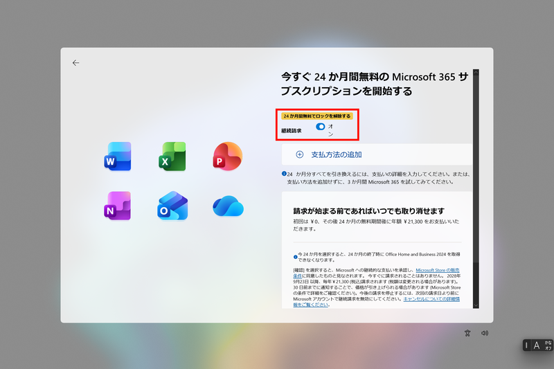Viewport: 554px width, 369px height.
Task: Click the info icon beside 24 か月分すべて text
Action: coord(284,173)
